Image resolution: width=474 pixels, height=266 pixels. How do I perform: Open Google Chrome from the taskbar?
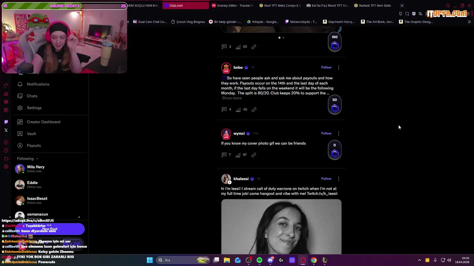pyautogui.click(x=314, y=260)
